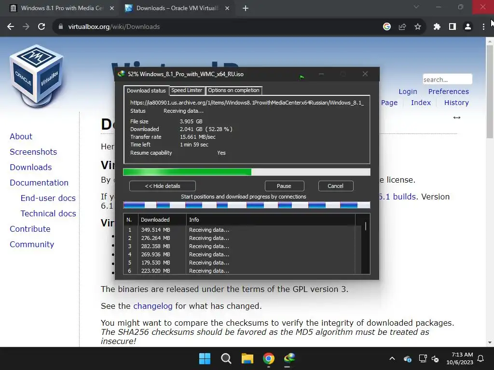Click the browser page scrollbar
The width and height of the screenshot is (494, 370).
pyautogui.click(x=490, y=92)
